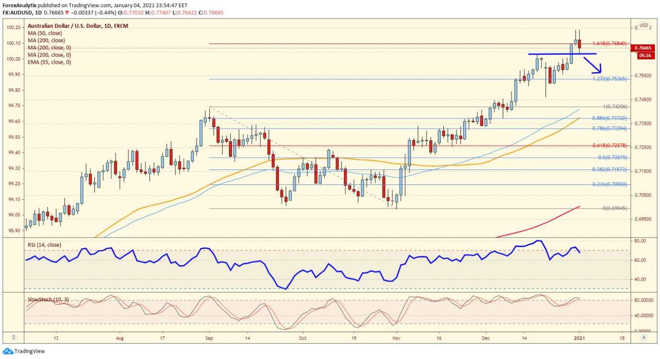The width and height of the screenshot is (660, 359).
Task: Select the MA (50, close) indicator legend
Action: [x=45, y=33]
